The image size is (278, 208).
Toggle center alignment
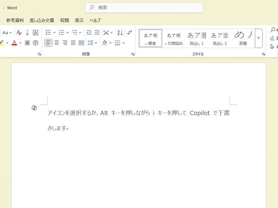click(x=57, y=43)
